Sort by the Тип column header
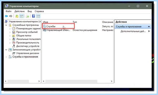This screenshot has width=158, height=95. click(x=75, y=22)
